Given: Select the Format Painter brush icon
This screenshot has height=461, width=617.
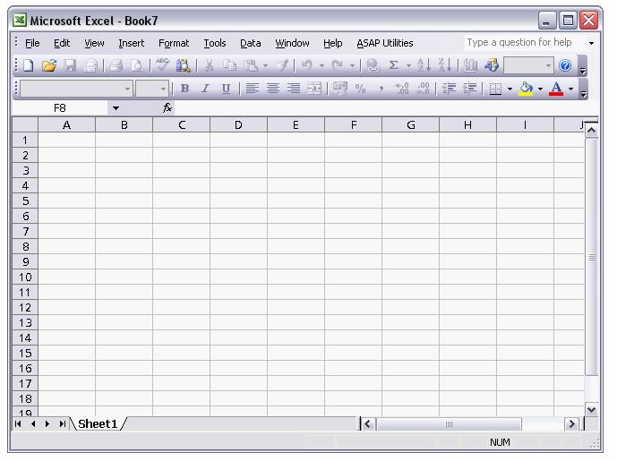Looking at the screenshot, I should coord(282,65).
